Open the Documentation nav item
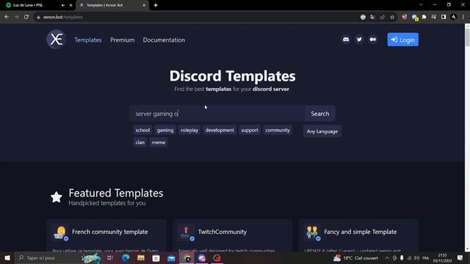 (164, 40)
